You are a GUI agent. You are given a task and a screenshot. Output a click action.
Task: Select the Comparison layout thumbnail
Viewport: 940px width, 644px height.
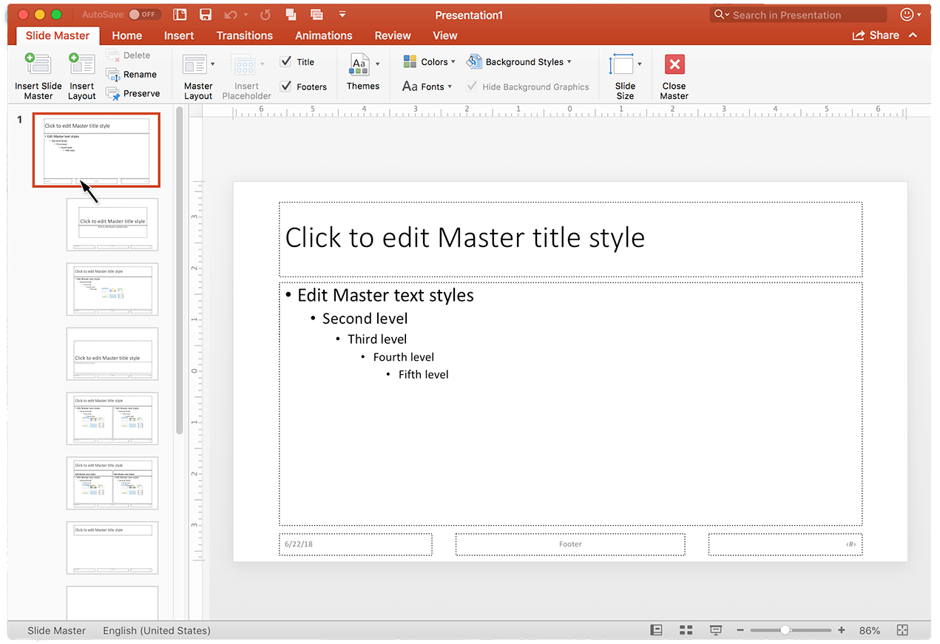coord(112,483)
